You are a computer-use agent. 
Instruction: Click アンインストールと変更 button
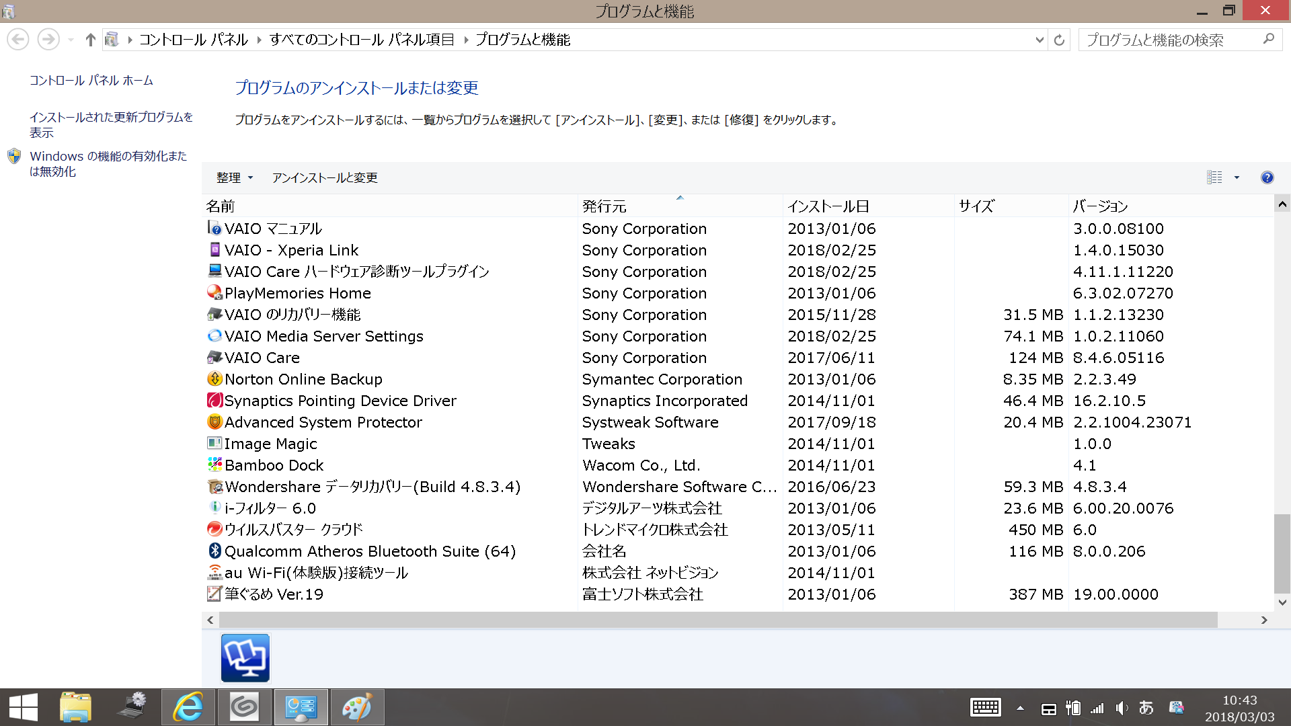[325, 177]
